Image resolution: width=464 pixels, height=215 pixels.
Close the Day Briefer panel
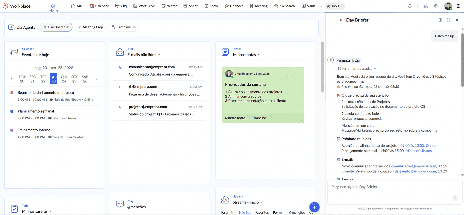457,20
